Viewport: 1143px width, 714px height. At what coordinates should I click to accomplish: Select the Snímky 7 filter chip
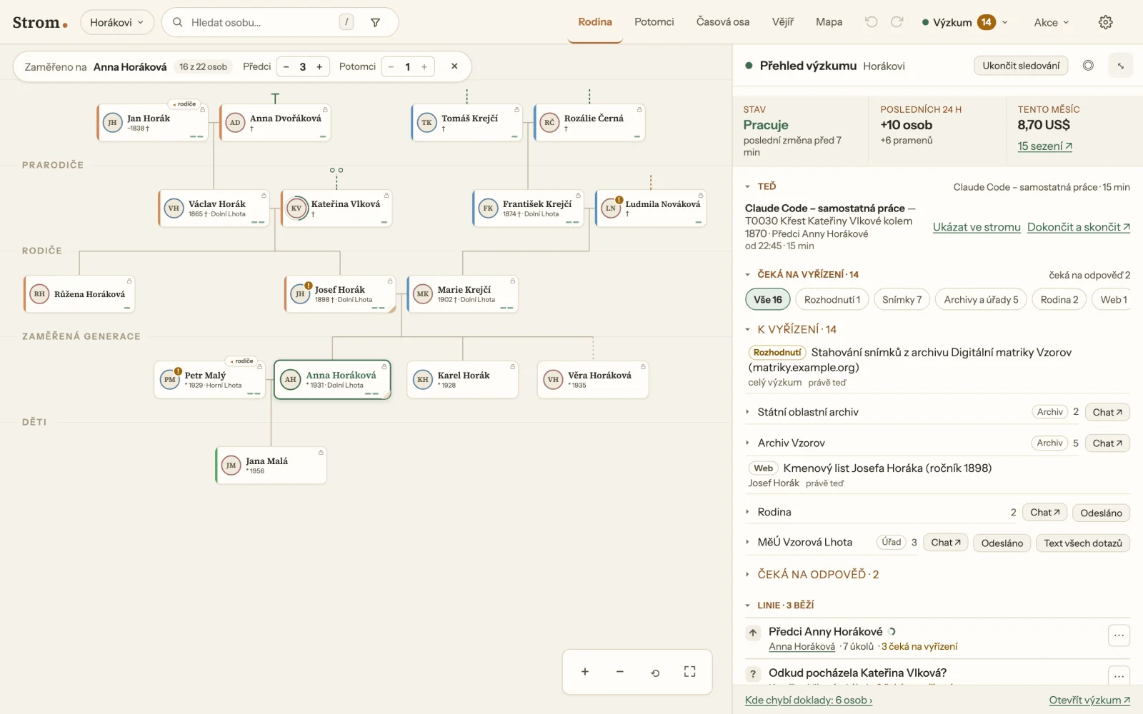pos(902,299)
